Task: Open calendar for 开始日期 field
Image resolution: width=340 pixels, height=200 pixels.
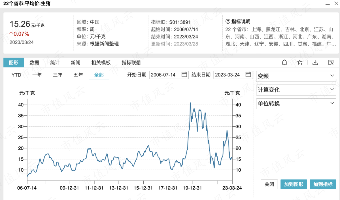Action: click(184, 75)
